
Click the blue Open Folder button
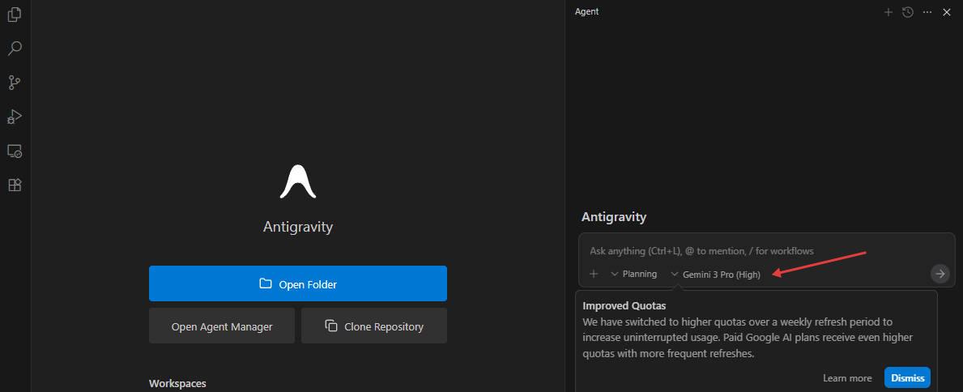click(x=297, y=283)
